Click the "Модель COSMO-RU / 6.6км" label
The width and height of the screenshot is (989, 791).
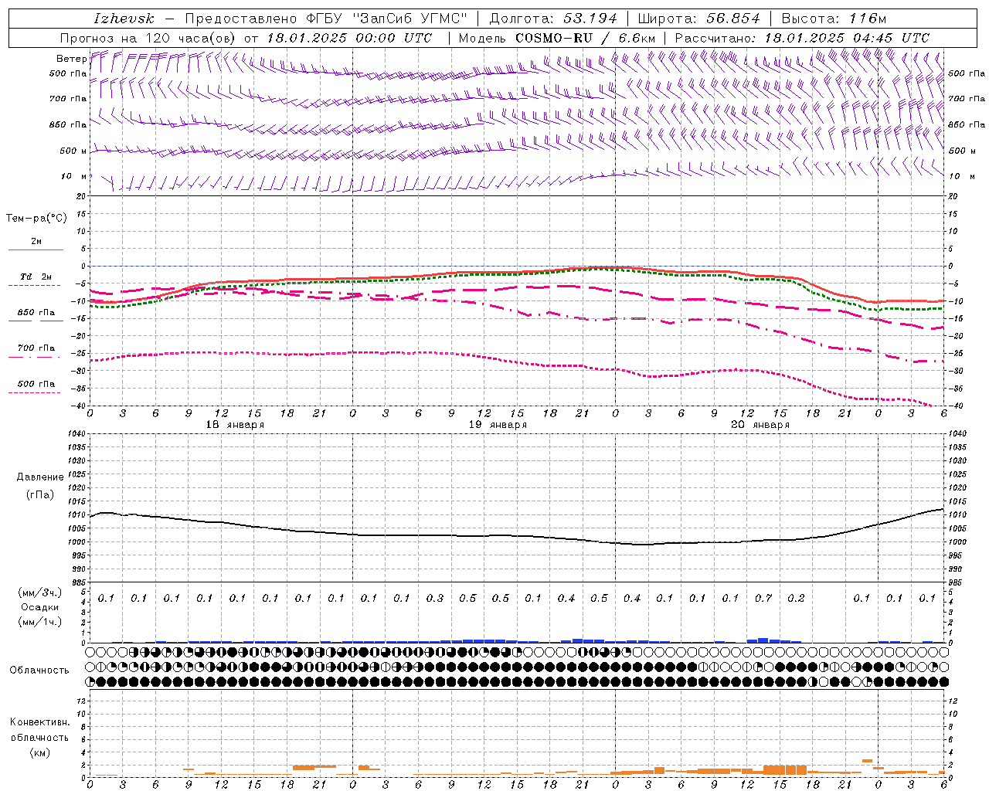tap(557, 38)
